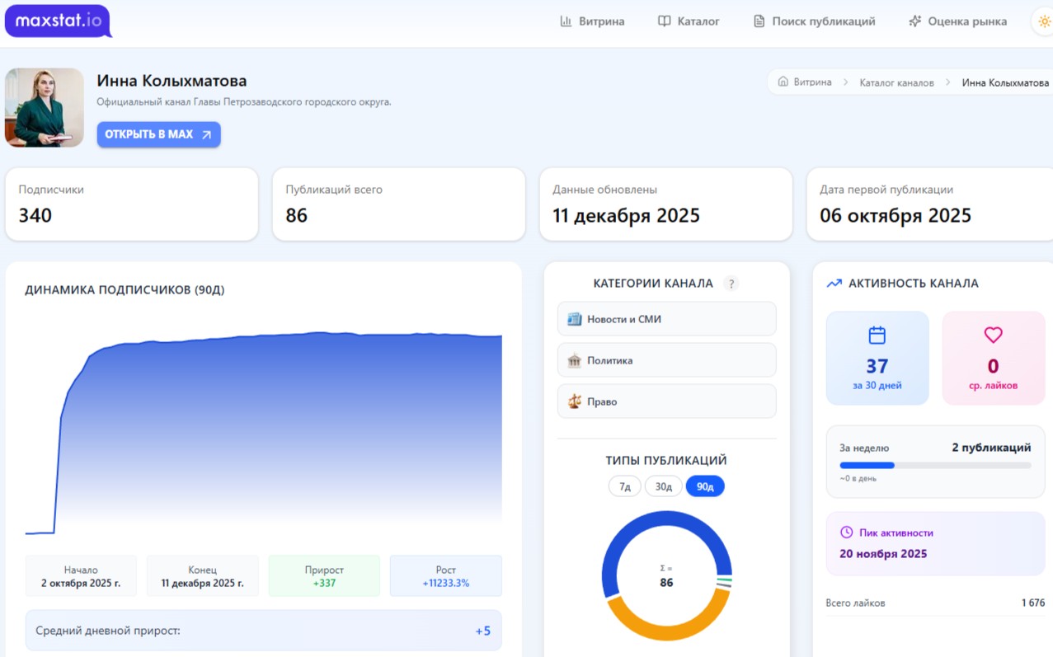1053x657 pixels.
Task: Select the 30д period option
Action: (663, 486)
